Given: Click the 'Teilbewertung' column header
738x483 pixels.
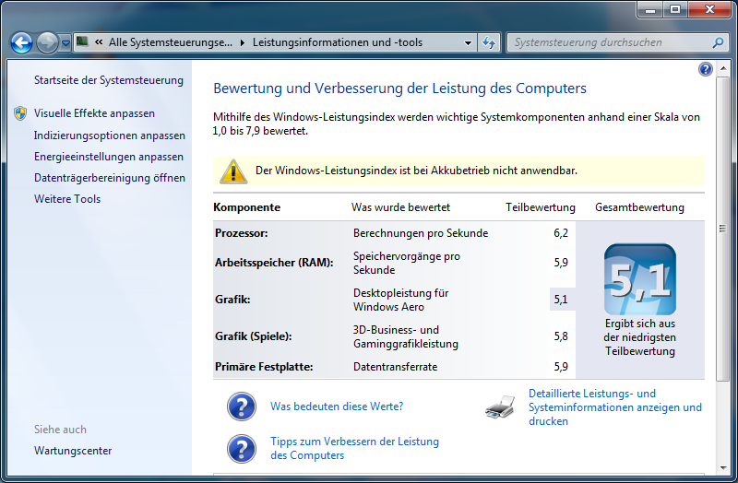Looking at the screenshot, I should [x=541, y=207].
